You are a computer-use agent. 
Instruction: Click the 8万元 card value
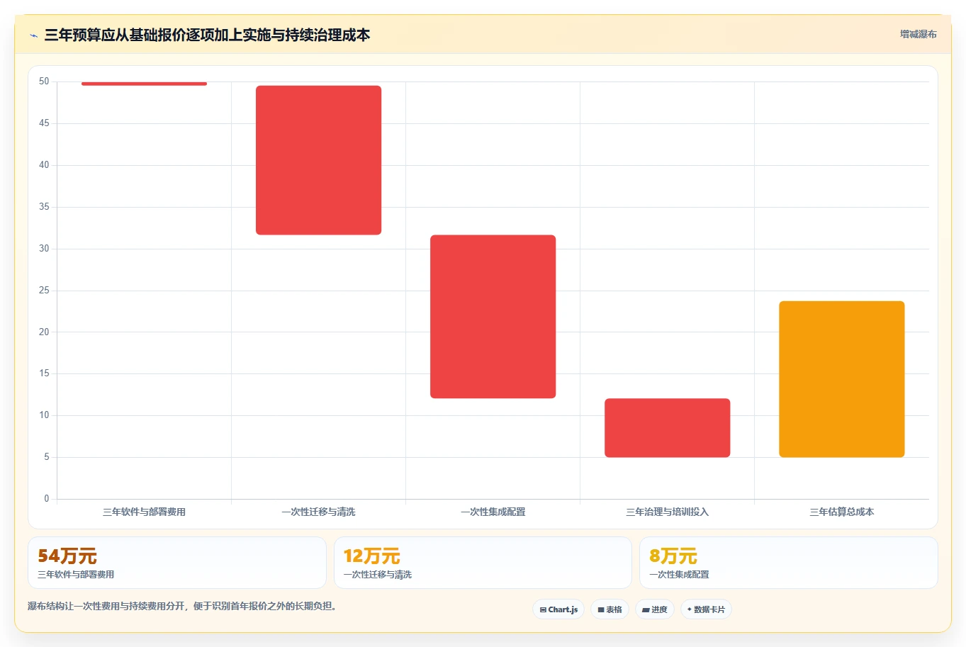(x=673, y=556)
